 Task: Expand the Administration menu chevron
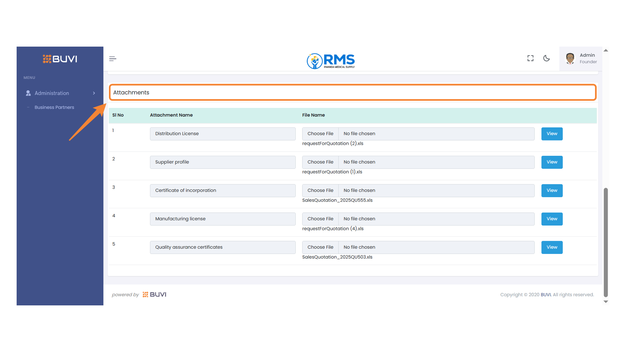(94, 93)
